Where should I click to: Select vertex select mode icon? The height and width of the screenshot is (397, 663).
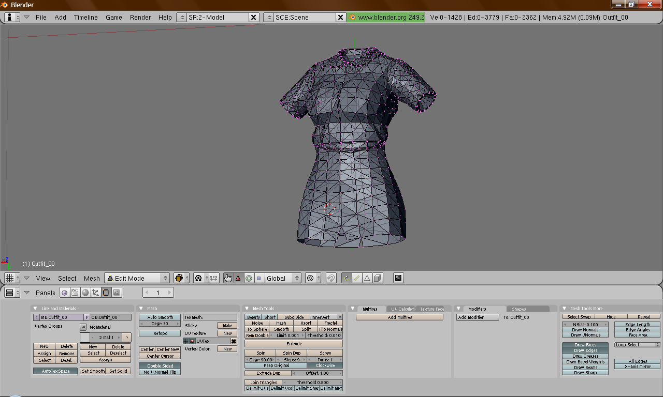pyautogui.click(x=347, y=278)
